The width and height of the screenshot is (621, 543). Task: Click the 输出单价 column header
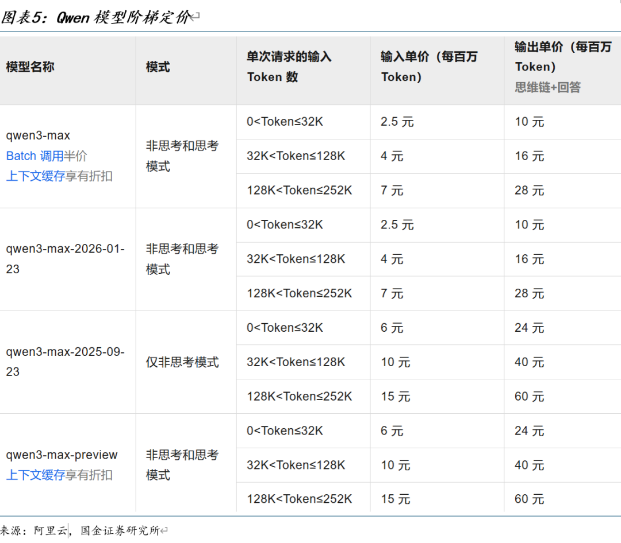coord(562,57)
